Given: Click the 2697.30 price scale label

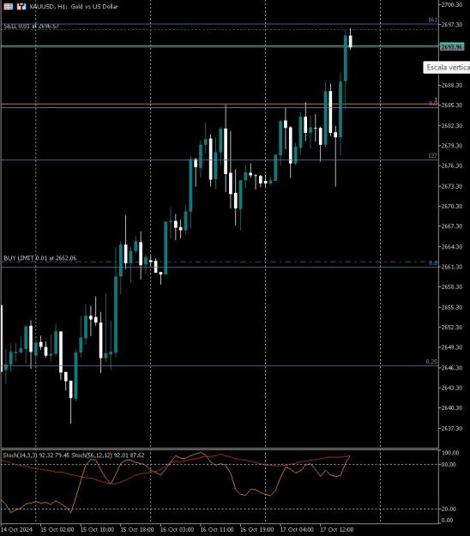Looking at the screenshot, I should pyautogui.click(x=452, y=25).
